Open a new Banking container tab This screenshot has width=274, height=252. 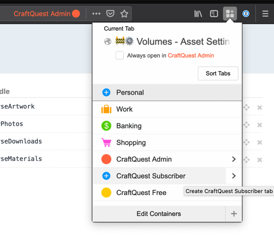click(167, 126)
